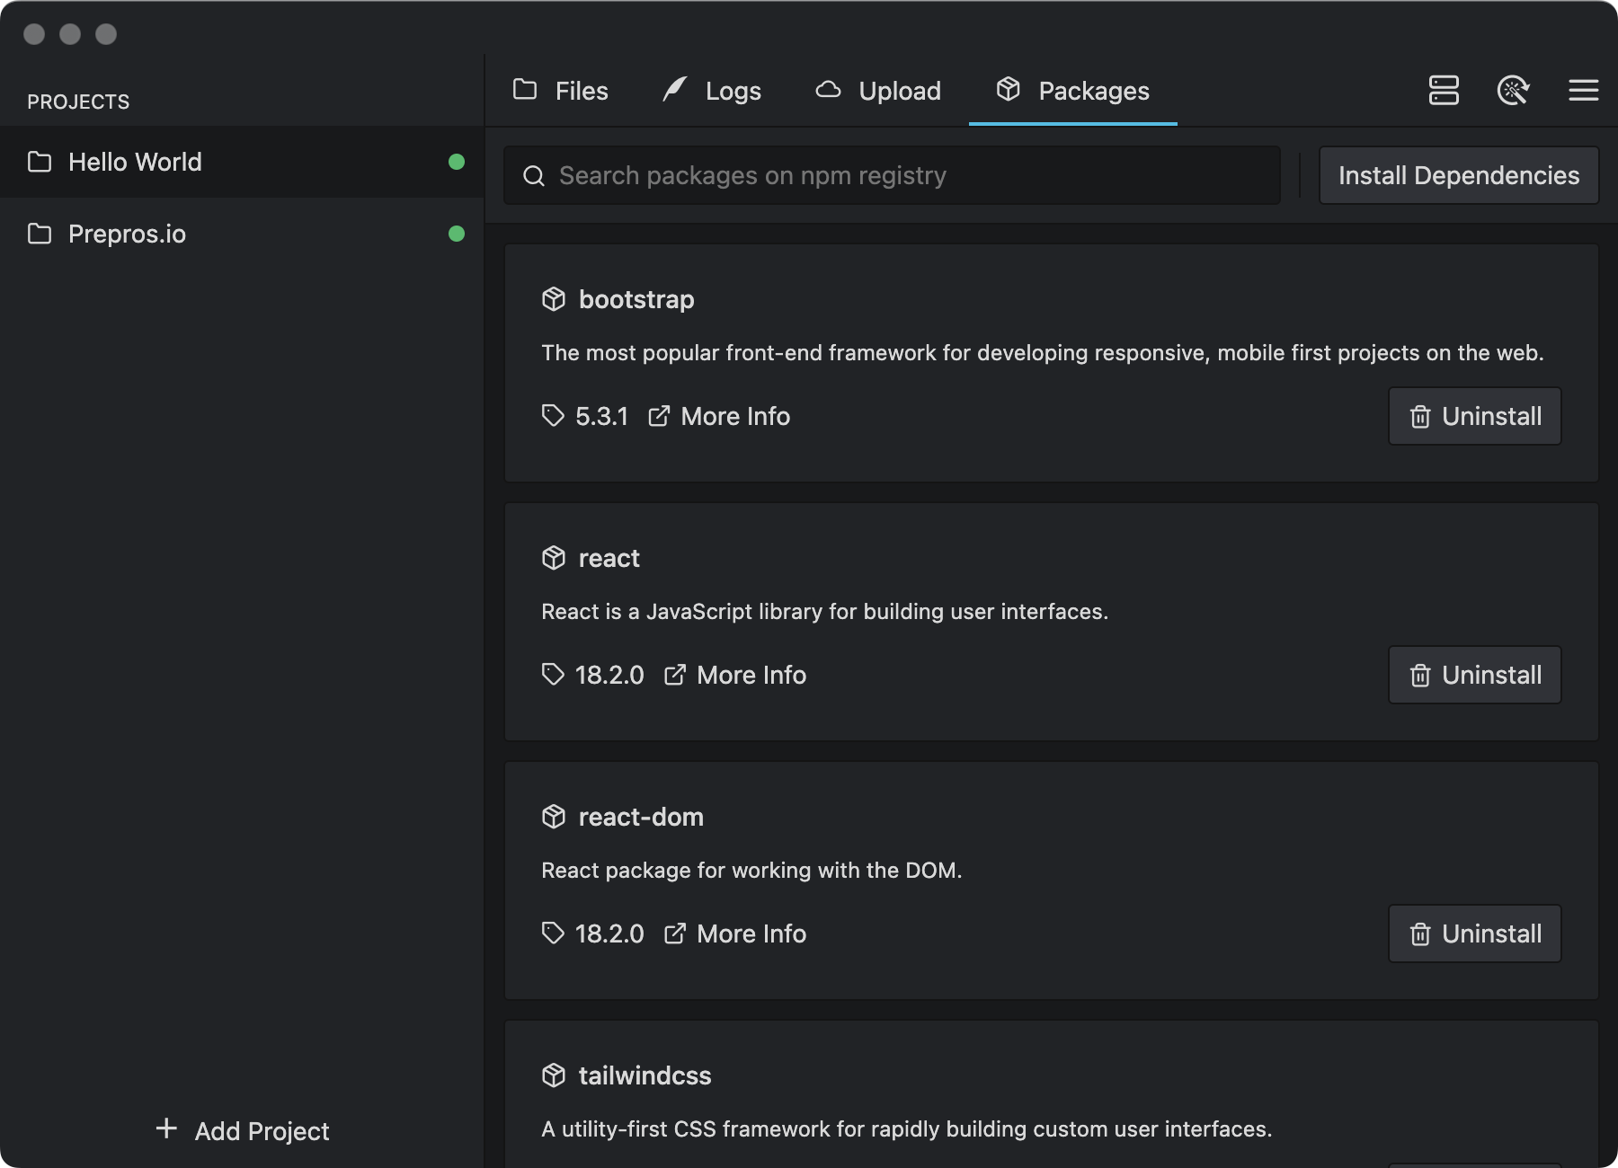
Task: Uninstall the react-dom package
Action: 1474,934
